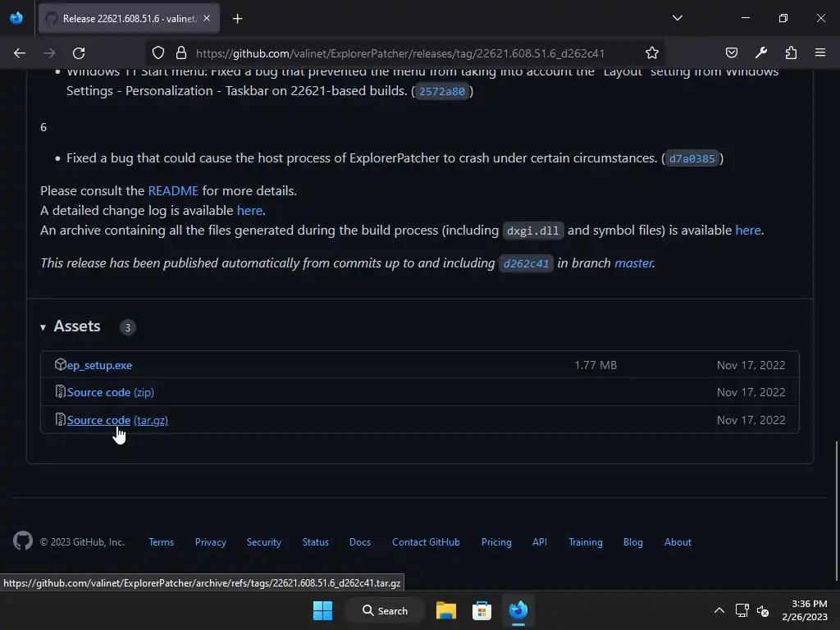Open commit d262c41 link

(x=526, y=263)
